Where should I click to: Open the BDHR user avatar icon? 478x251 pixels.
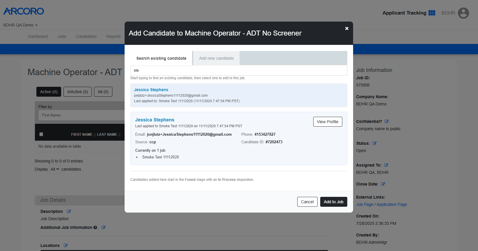(463, 13)
